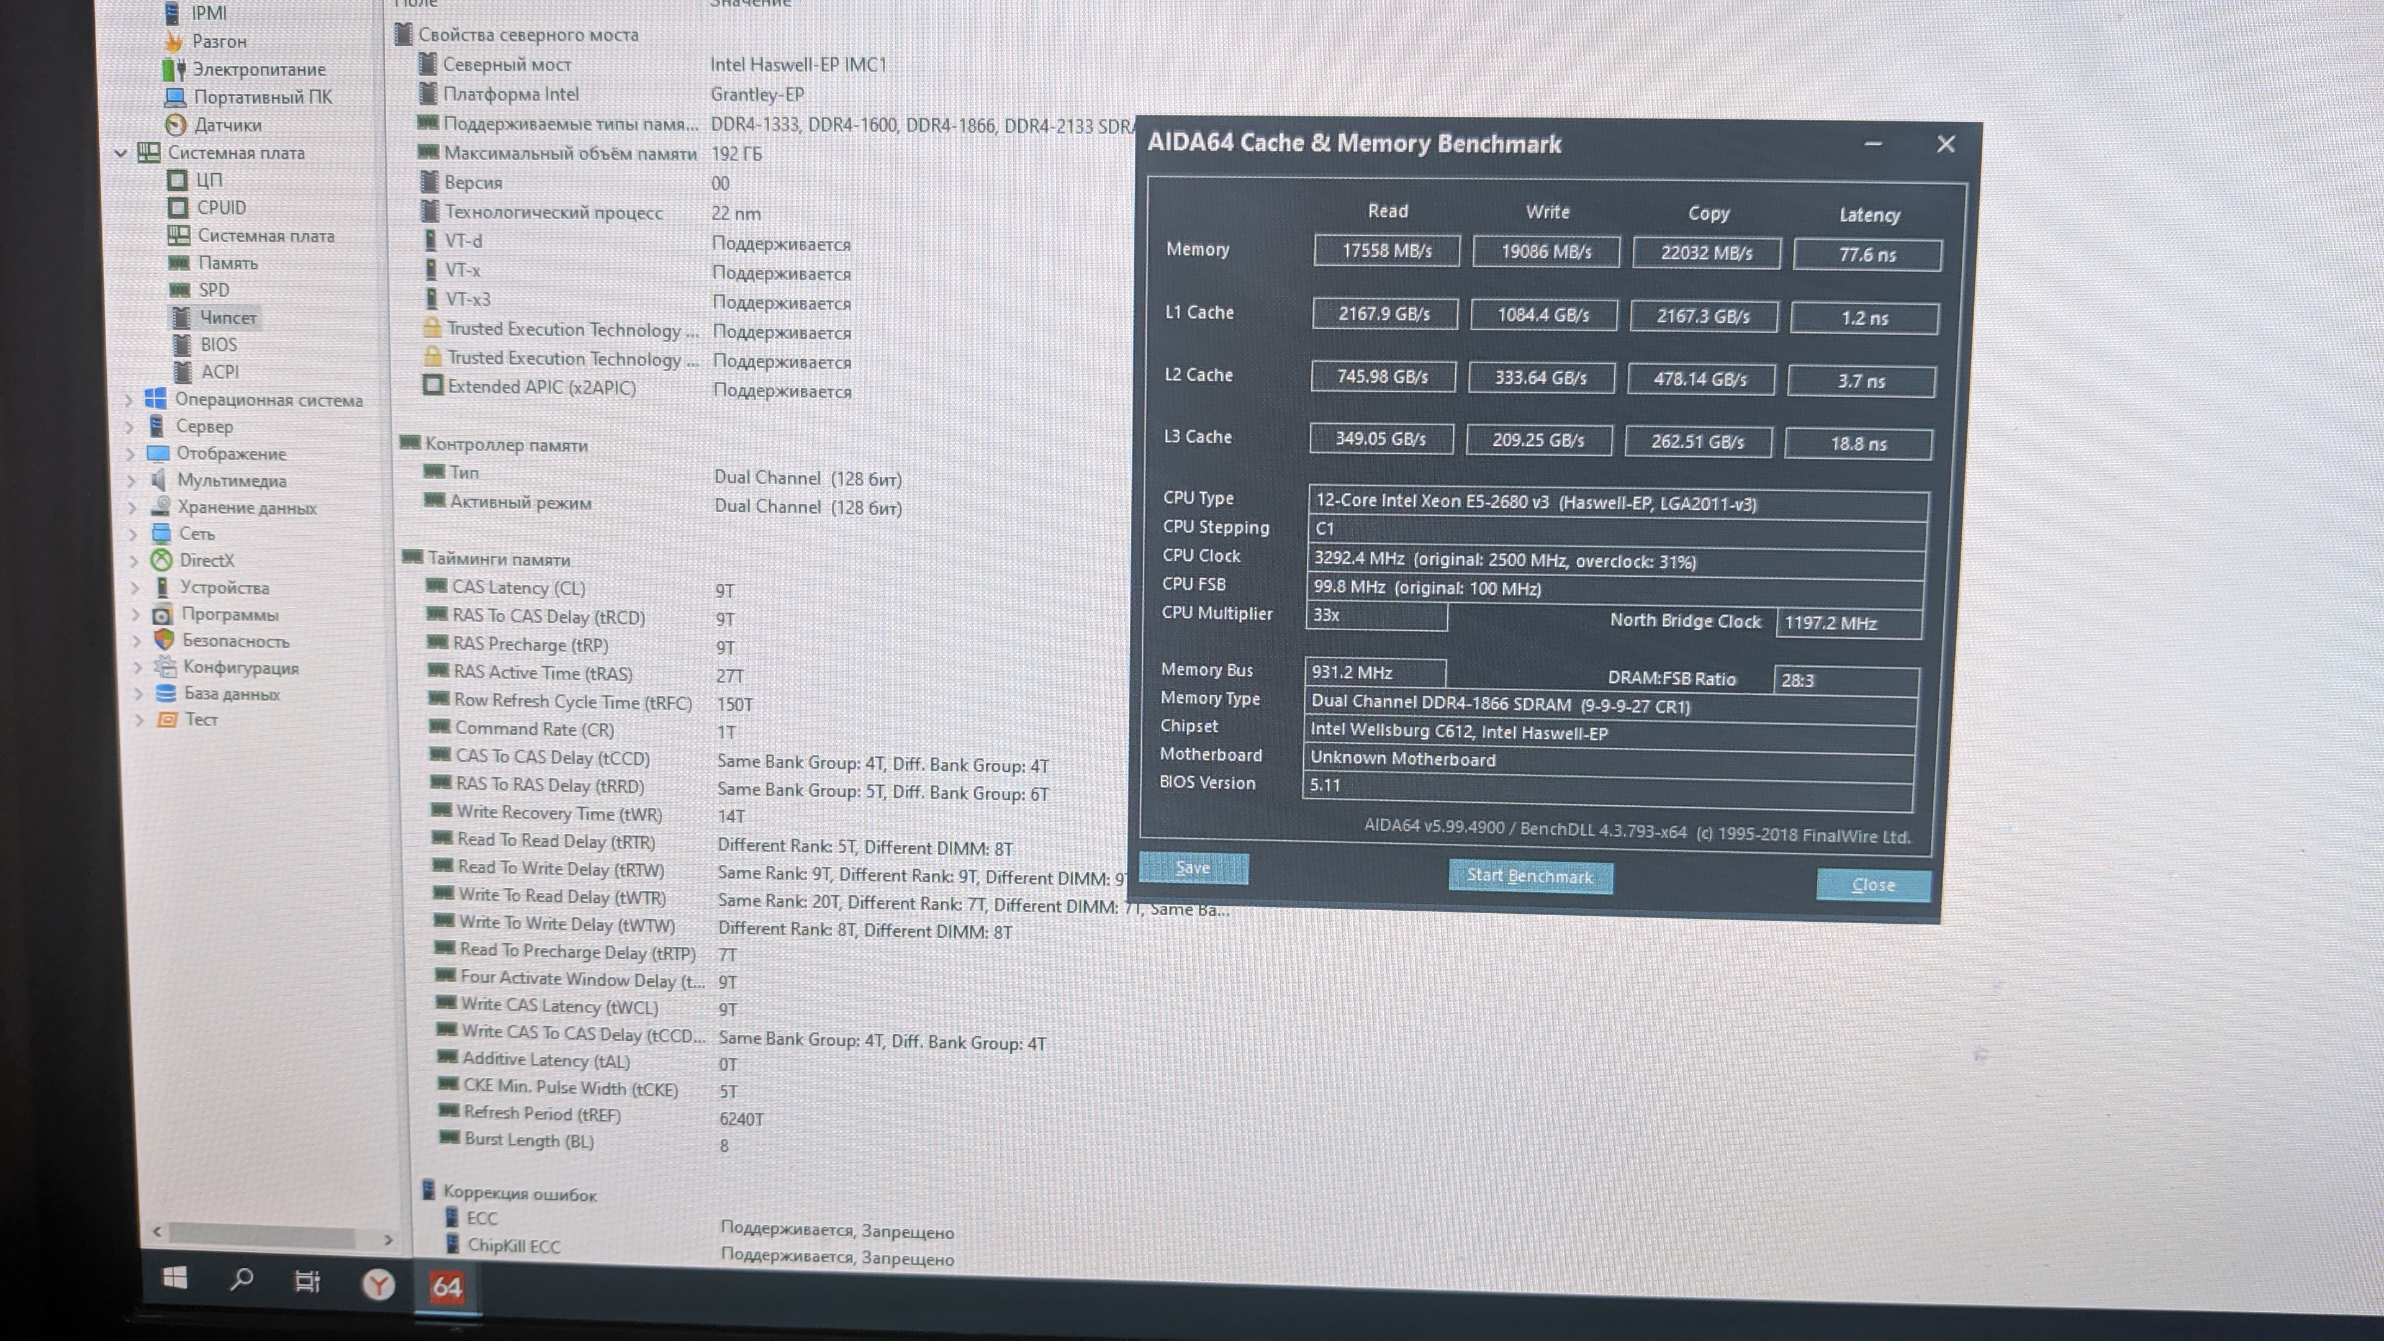Open AIDA64 taskbar icon
This screenshot has height=1341, width=2384.
coord(447,1286)
